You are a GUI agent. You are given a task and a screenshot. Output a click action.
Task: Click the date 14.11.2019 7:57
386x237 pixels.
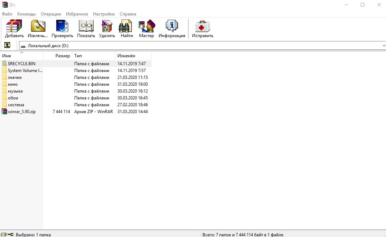pyautogui.click(x=132, y=70)
